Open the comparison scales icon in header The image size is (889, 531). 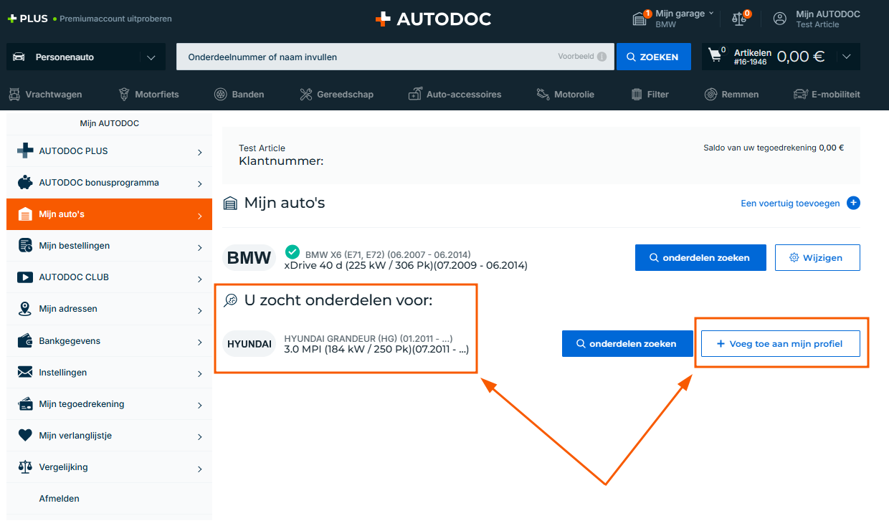739,19
